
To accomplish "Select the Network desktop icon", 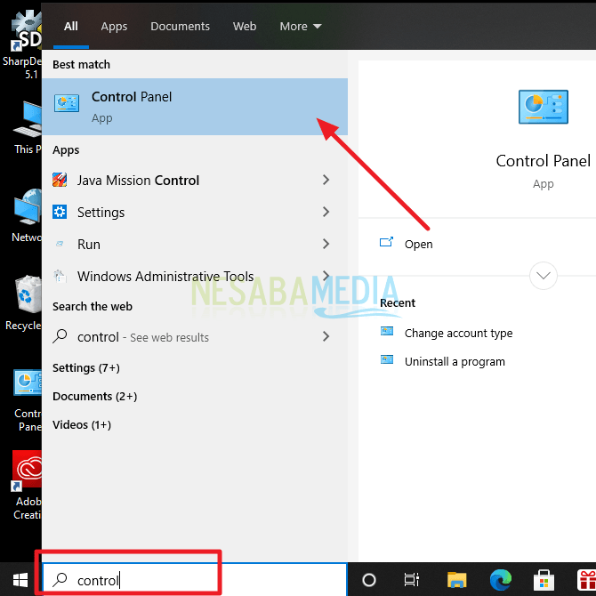I will pyautogui.click(x=27, y=215).
